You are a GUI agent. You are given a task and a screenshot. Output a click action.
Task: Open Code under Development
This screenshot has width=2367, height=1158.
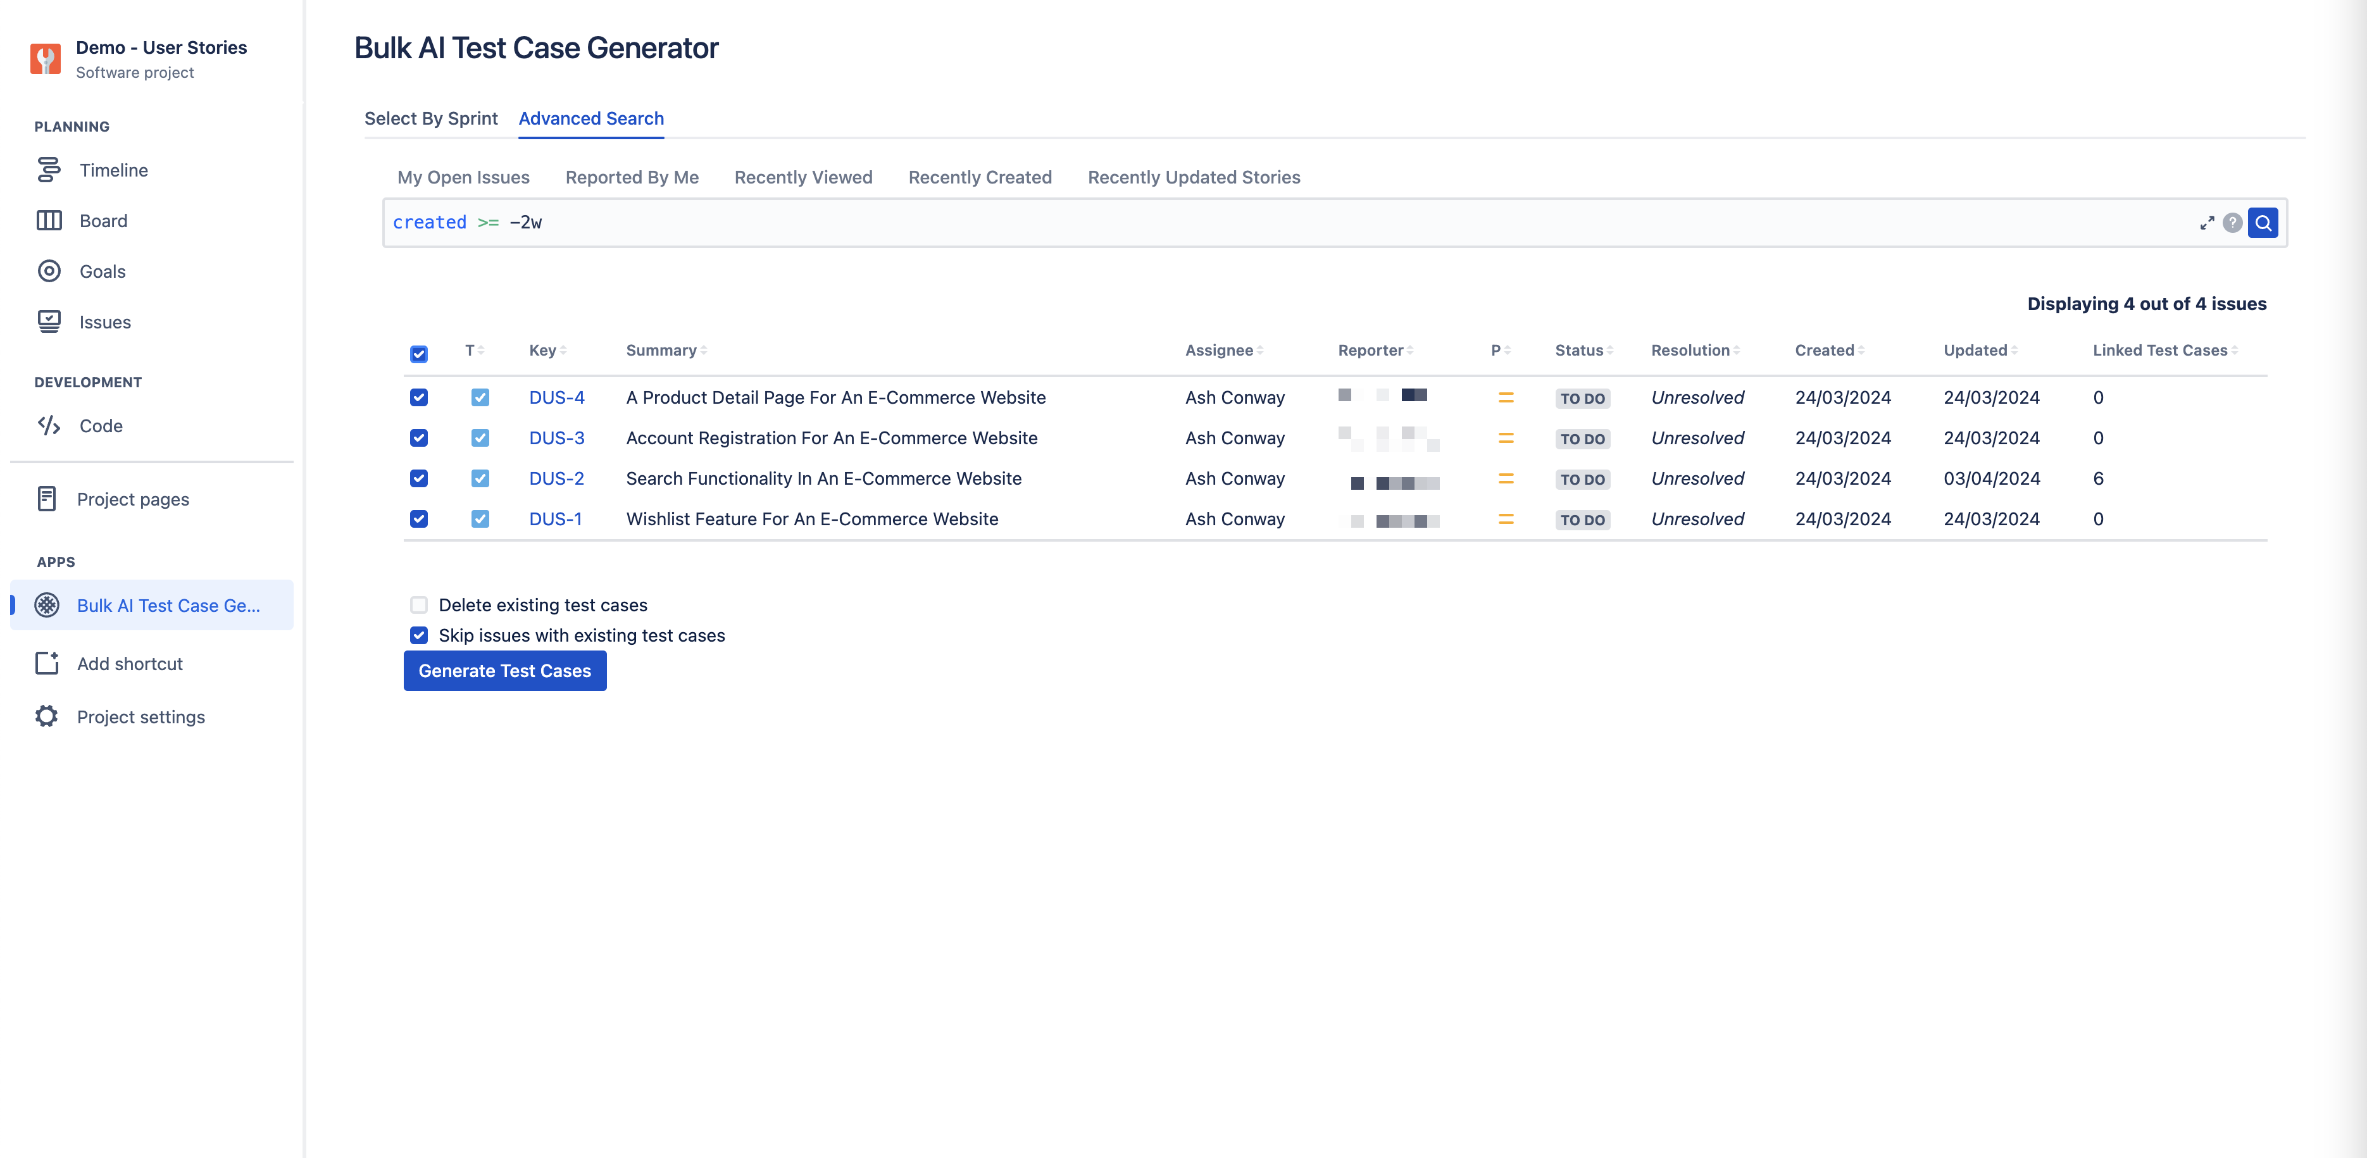point(100,425)
